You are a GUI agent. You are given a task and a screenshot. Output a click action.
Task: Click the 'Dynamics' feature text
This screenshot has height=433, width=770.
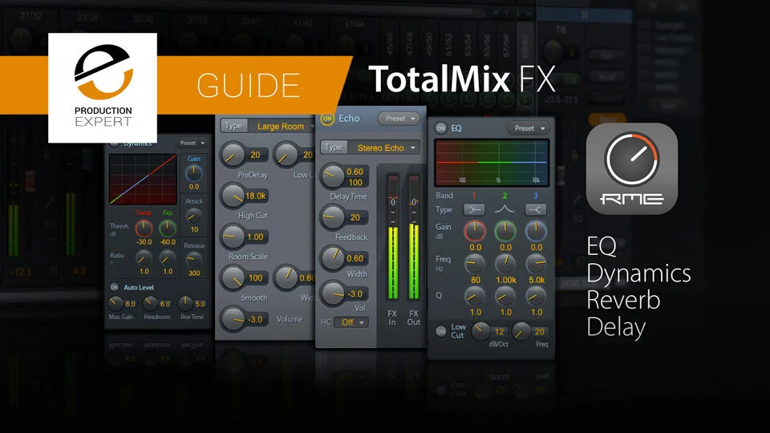[638, 274]
